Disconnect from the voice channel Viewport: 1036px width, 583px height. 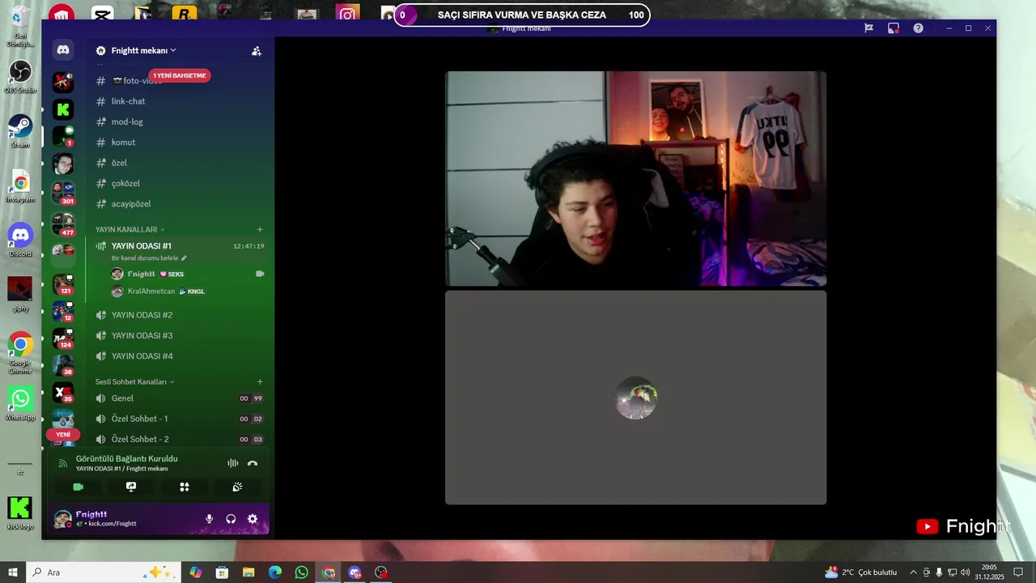point(253,463)
